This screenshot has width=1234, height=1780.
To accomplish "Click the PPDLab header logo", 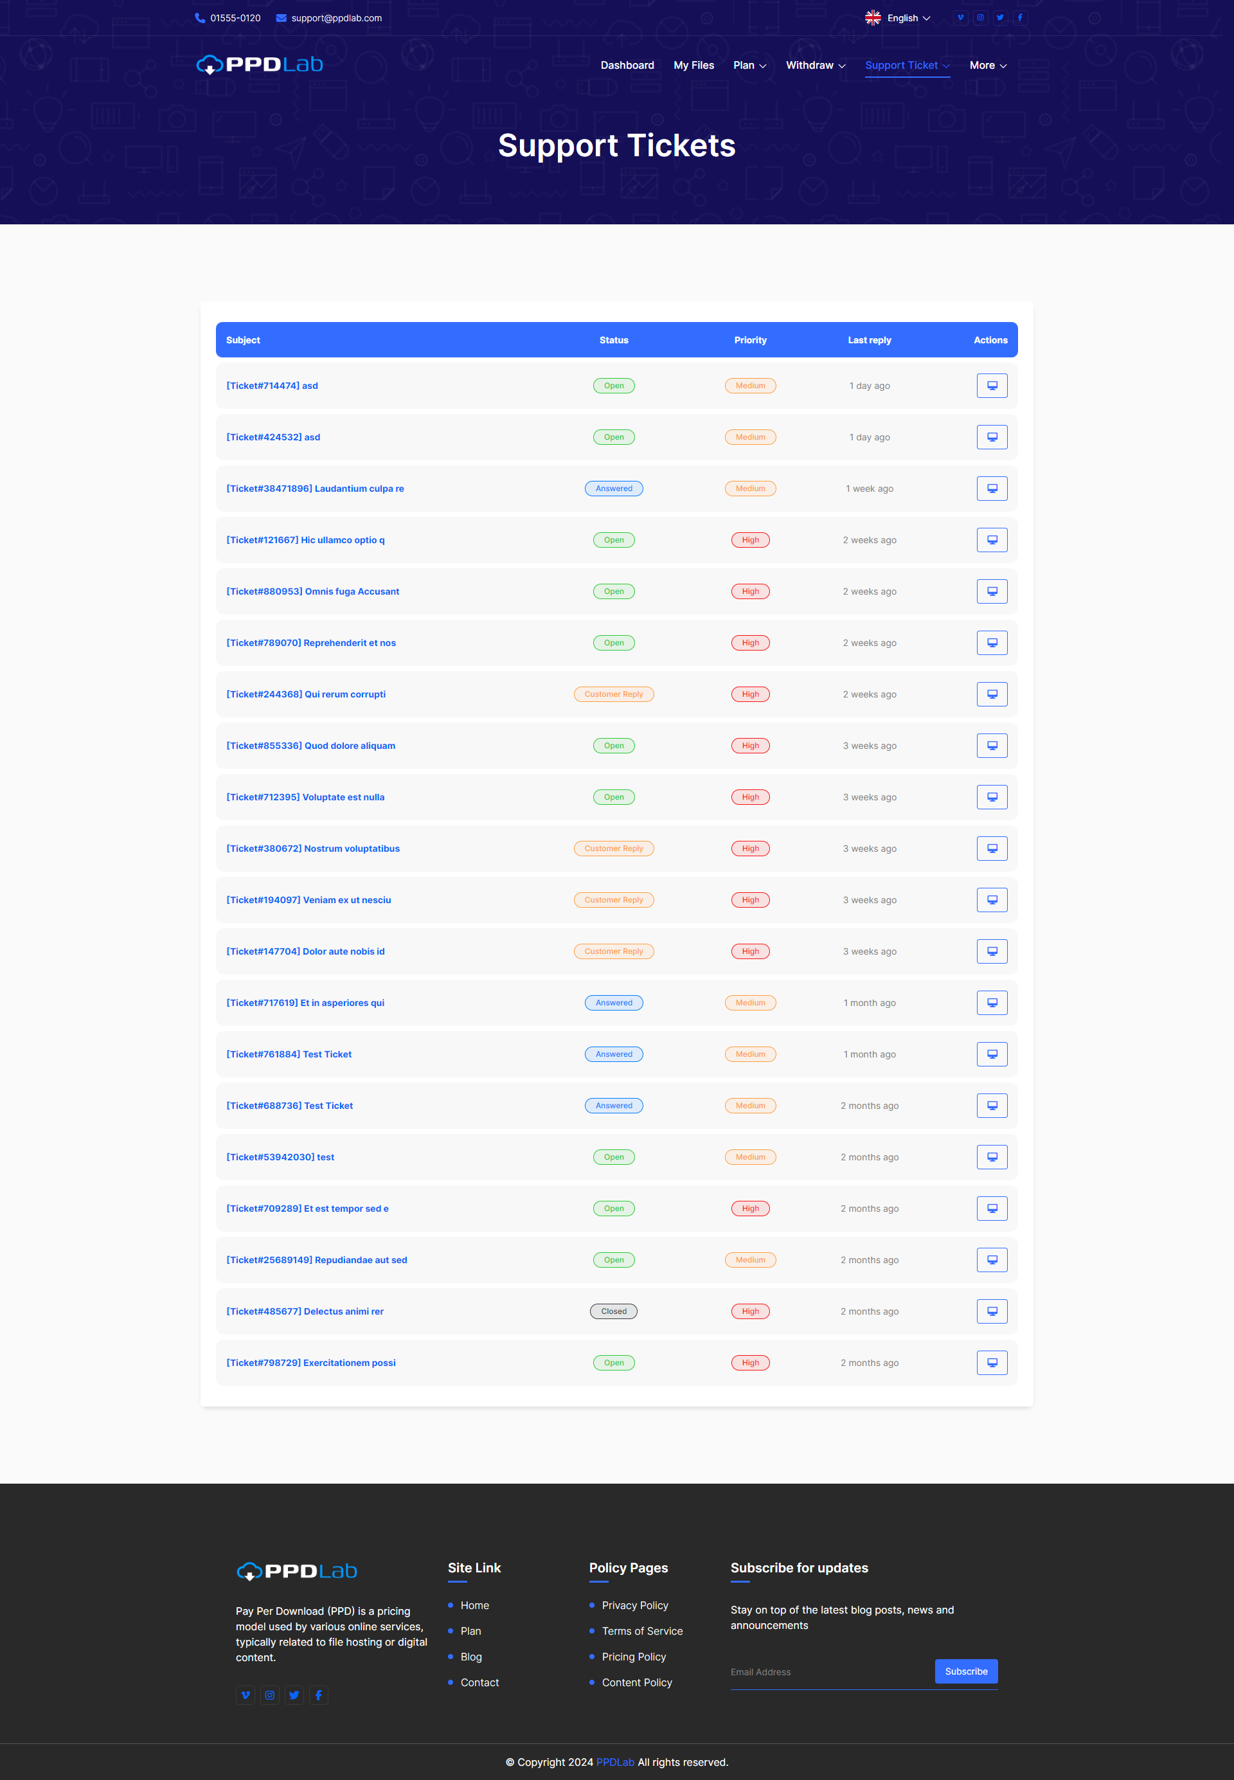I will pyautogui.click(x=260, y=65).
